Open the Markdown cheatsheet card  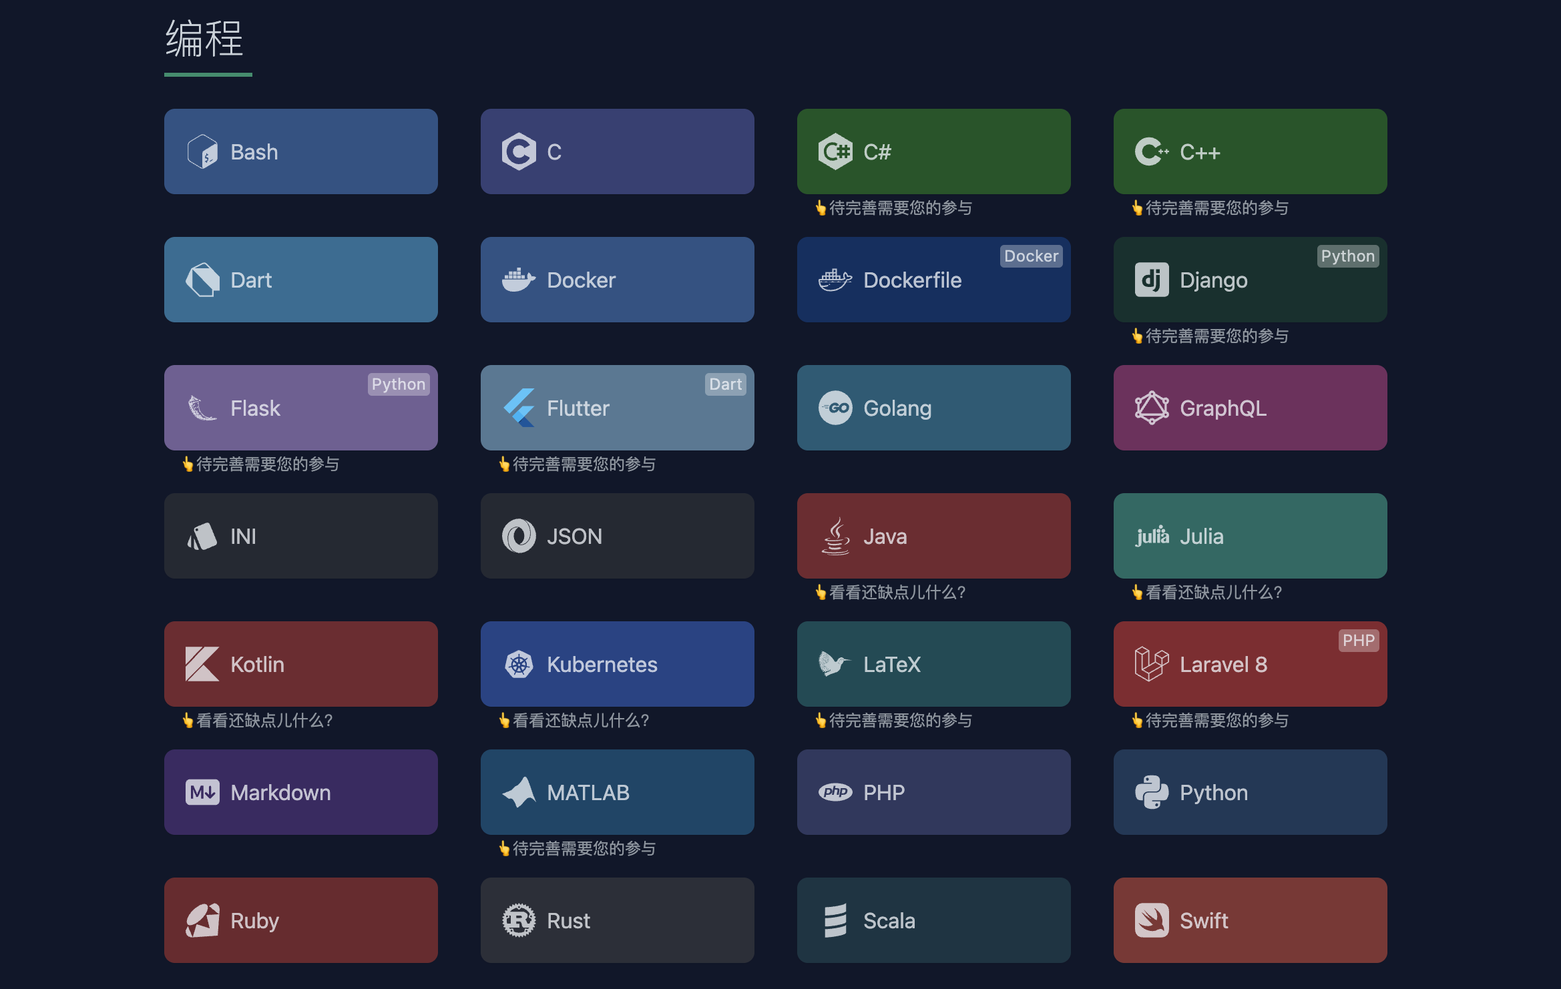[x=301, y=792]
